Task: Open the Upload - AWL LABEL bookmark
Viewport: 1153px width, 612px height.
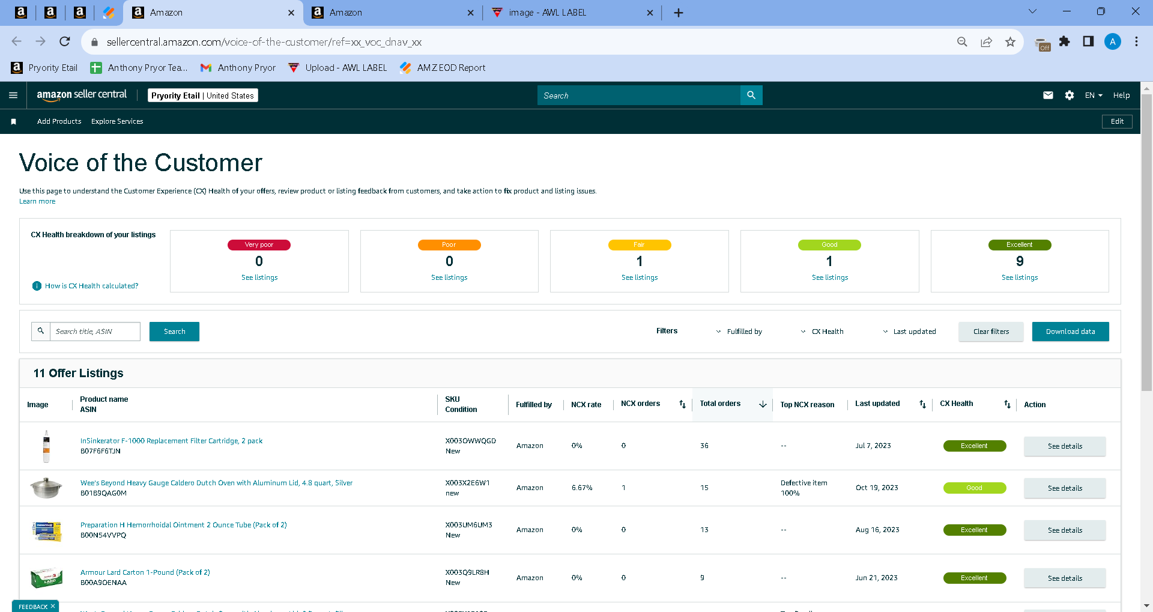Action: click(x=337, y=68)
